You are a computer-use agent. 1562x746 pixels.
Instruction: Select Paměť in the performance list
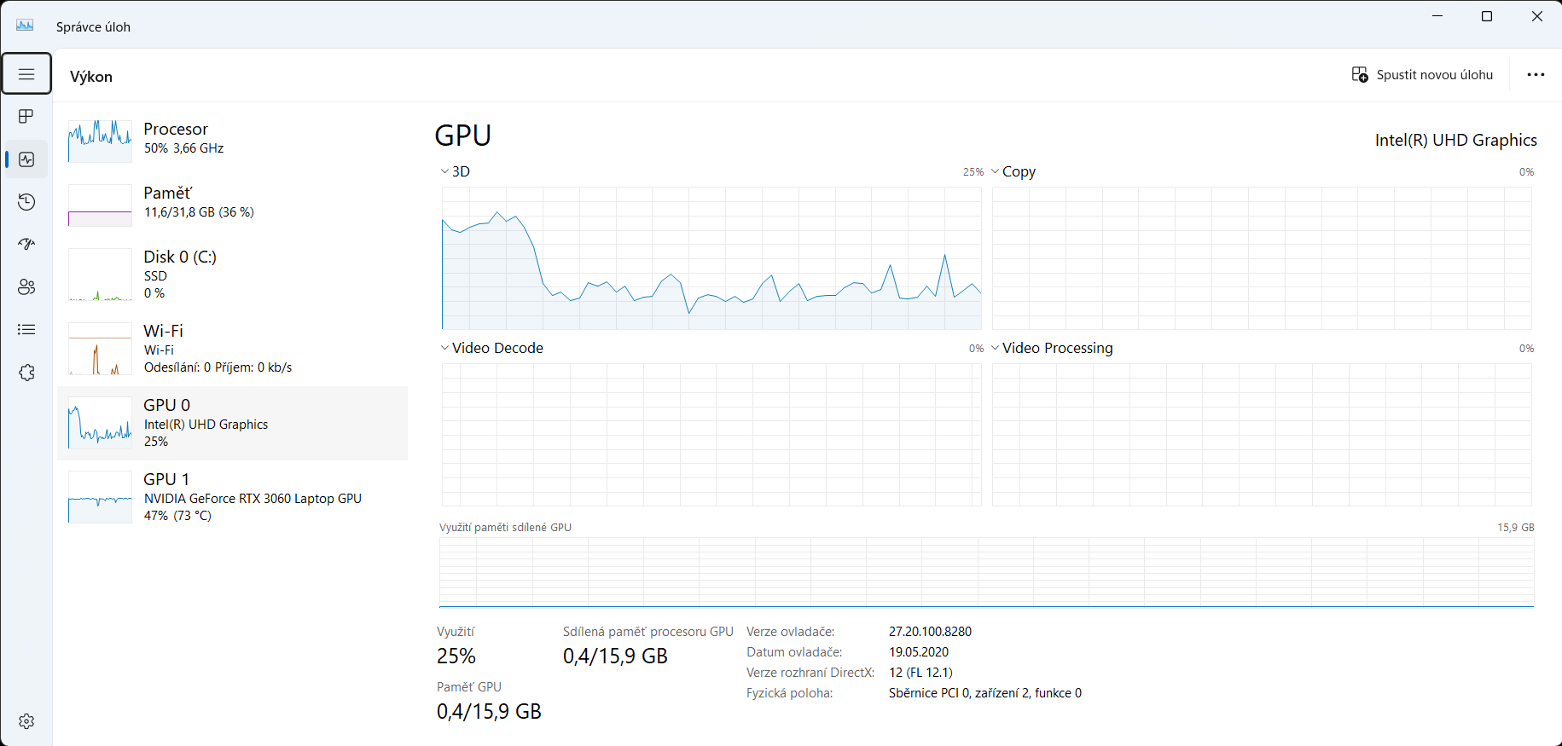230,203
